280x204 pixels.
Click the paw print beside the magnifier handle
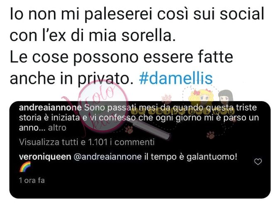[129, 130]
